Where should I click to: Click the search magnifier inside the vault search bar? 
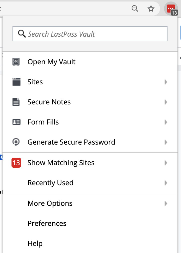[x=21, y=34]
